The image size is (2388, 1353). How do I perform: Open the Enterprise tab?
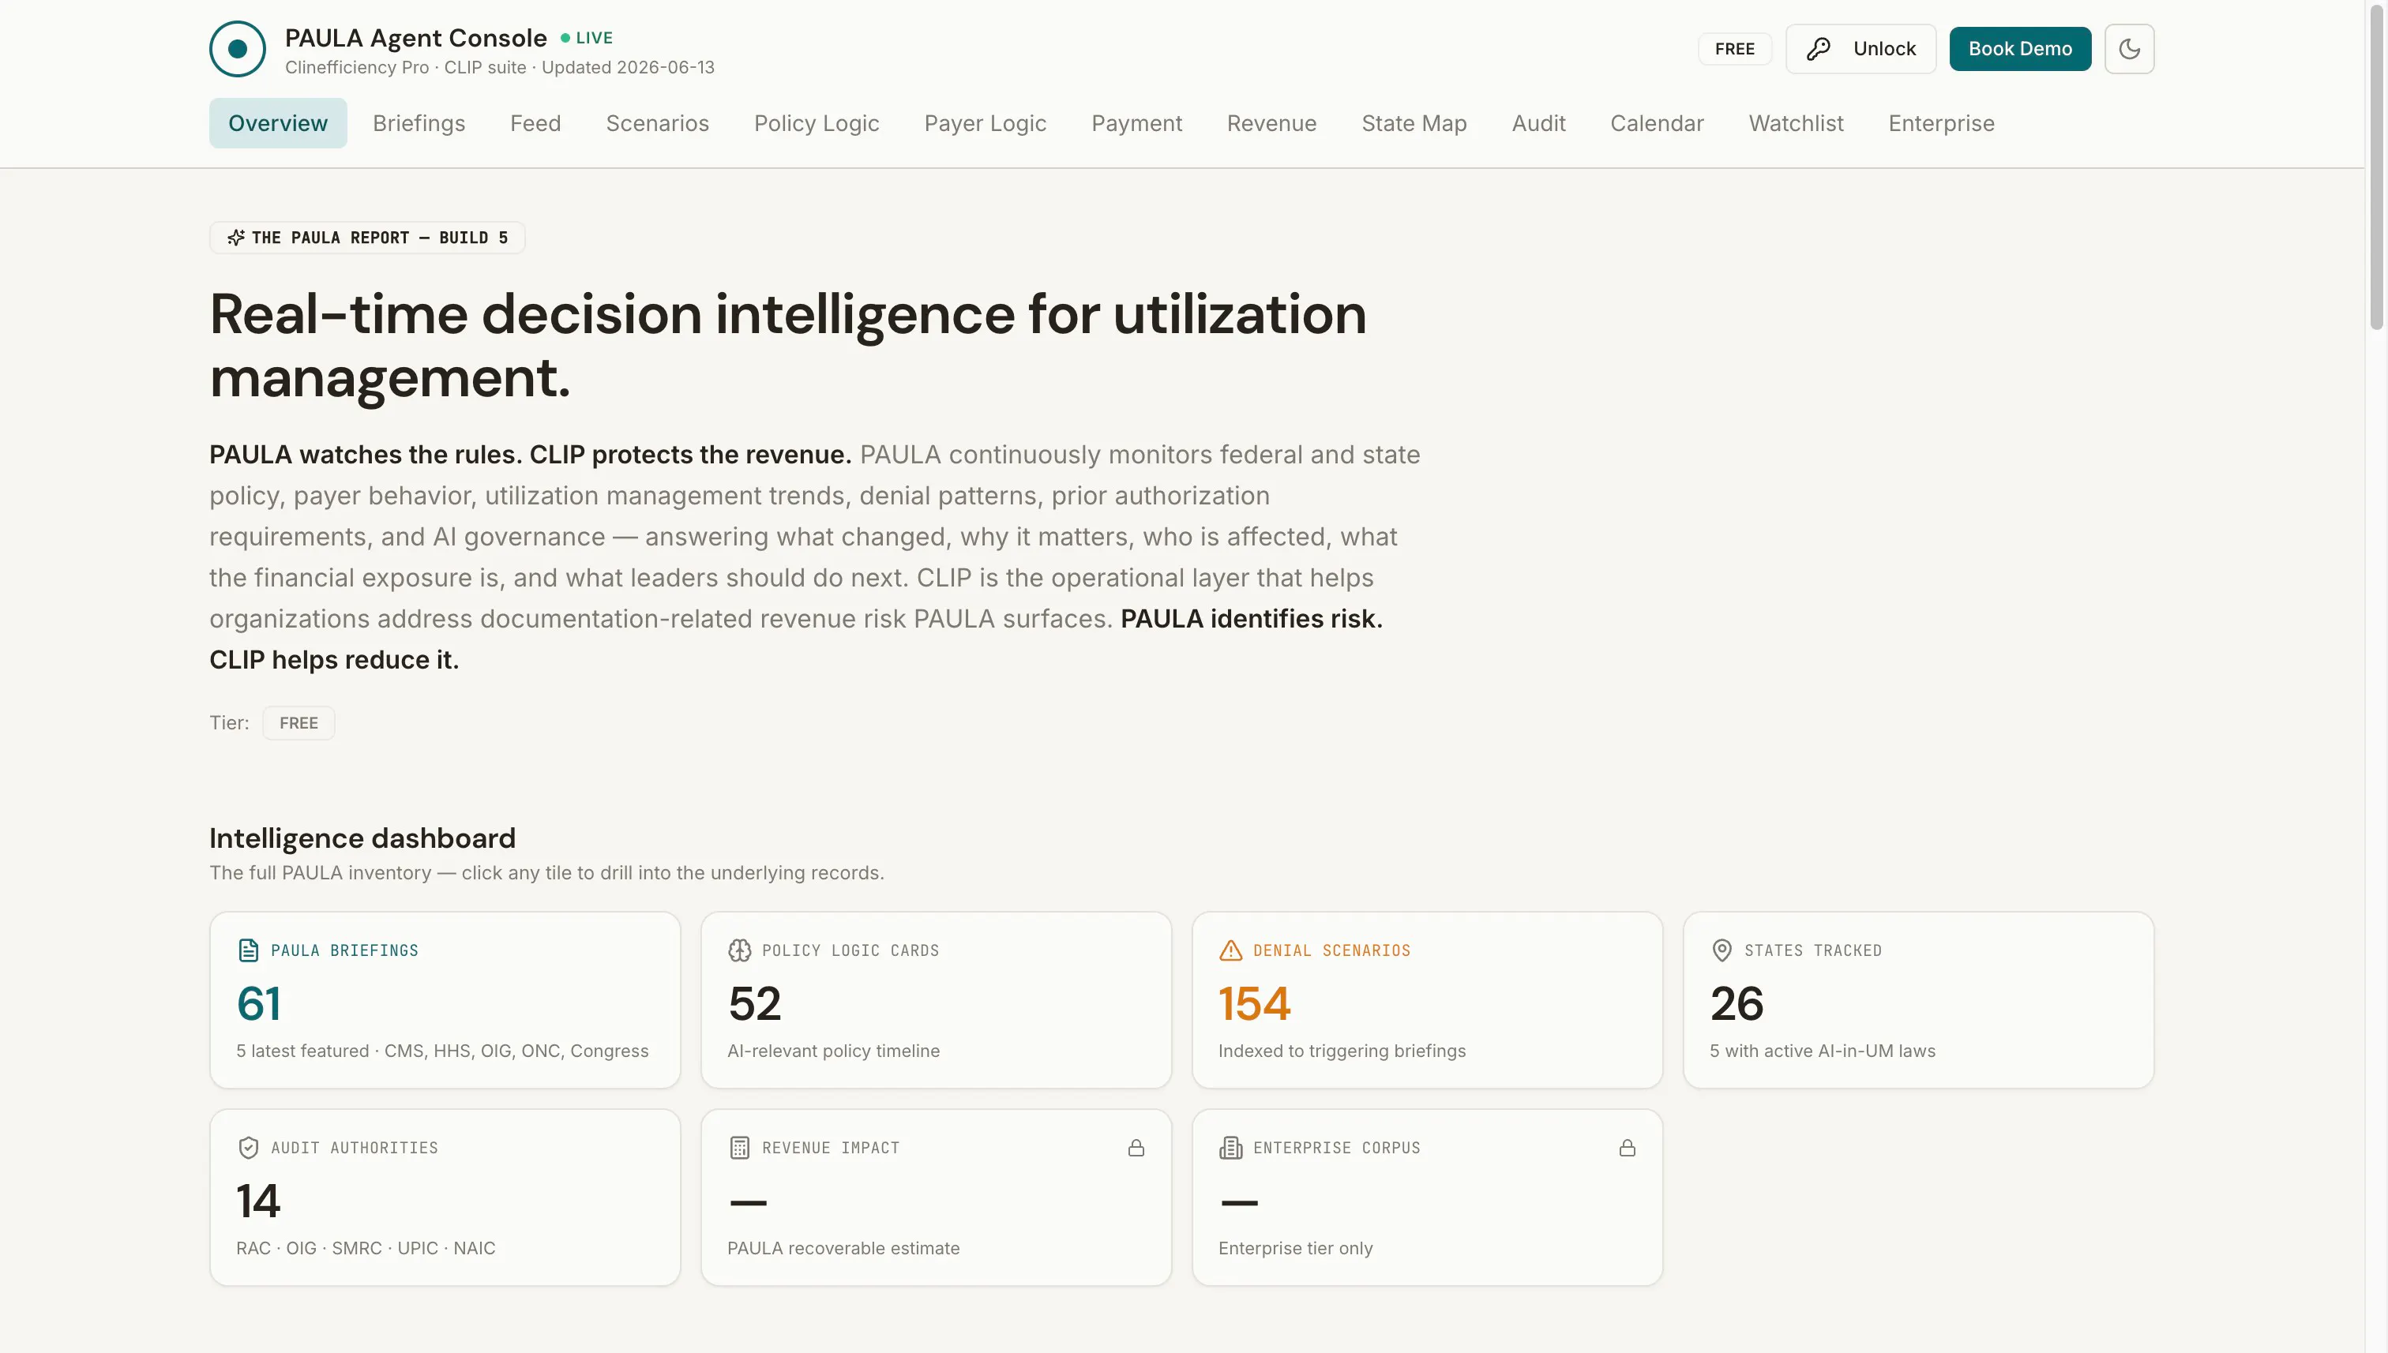pos(1941,124)
